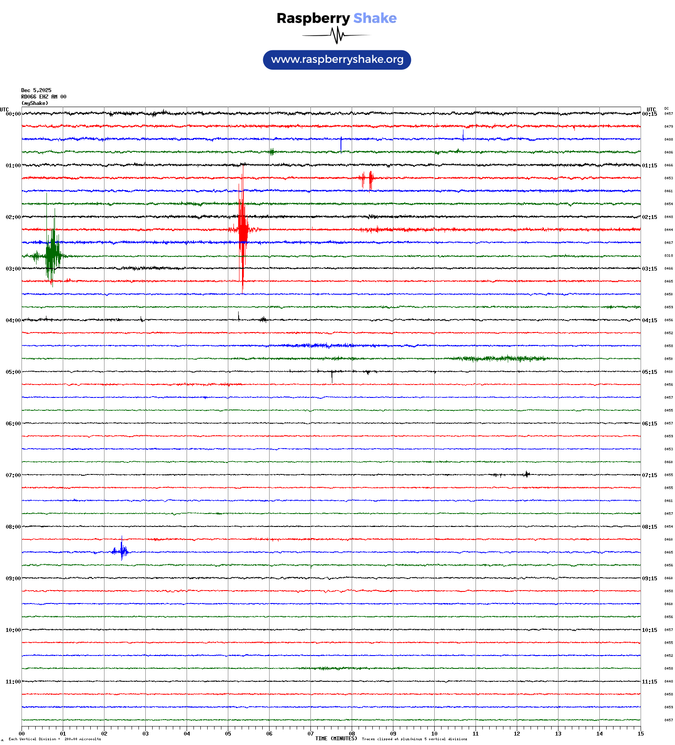Click the 15 minute tick on the bottom axis
675x745 pixels.
pos(640,734)
